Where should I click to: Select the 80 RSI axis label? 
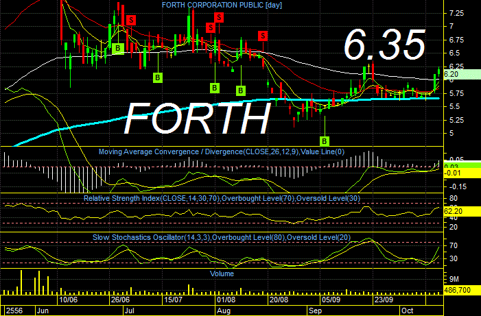pos(454,198)
